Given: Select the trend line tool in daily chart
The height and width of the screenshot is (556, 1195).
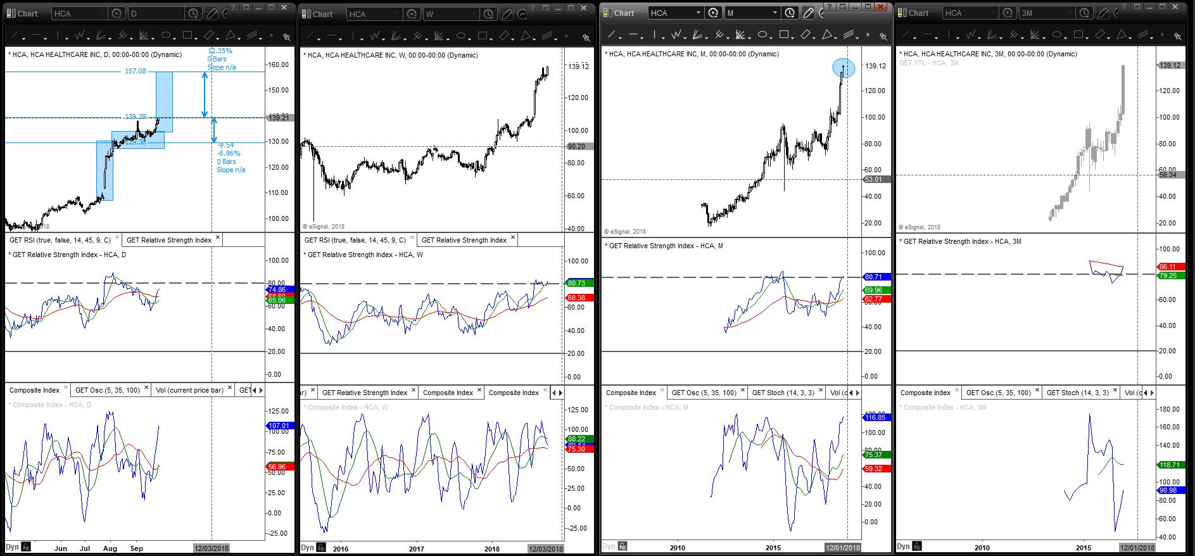Looking at the screenshot, I should pos(15,35).
